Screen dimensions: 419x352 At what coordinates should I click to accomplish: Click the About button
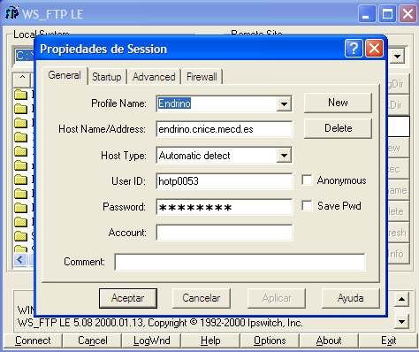pyautogui.click(x=329, y=341)
